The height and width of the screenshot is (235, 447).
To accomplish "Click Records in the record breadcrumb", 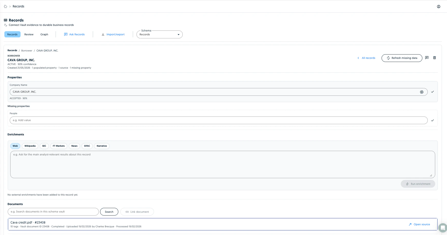I will (x=12, y=50).
